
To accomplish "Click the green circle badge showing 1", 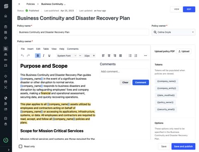I will (6, 140).
